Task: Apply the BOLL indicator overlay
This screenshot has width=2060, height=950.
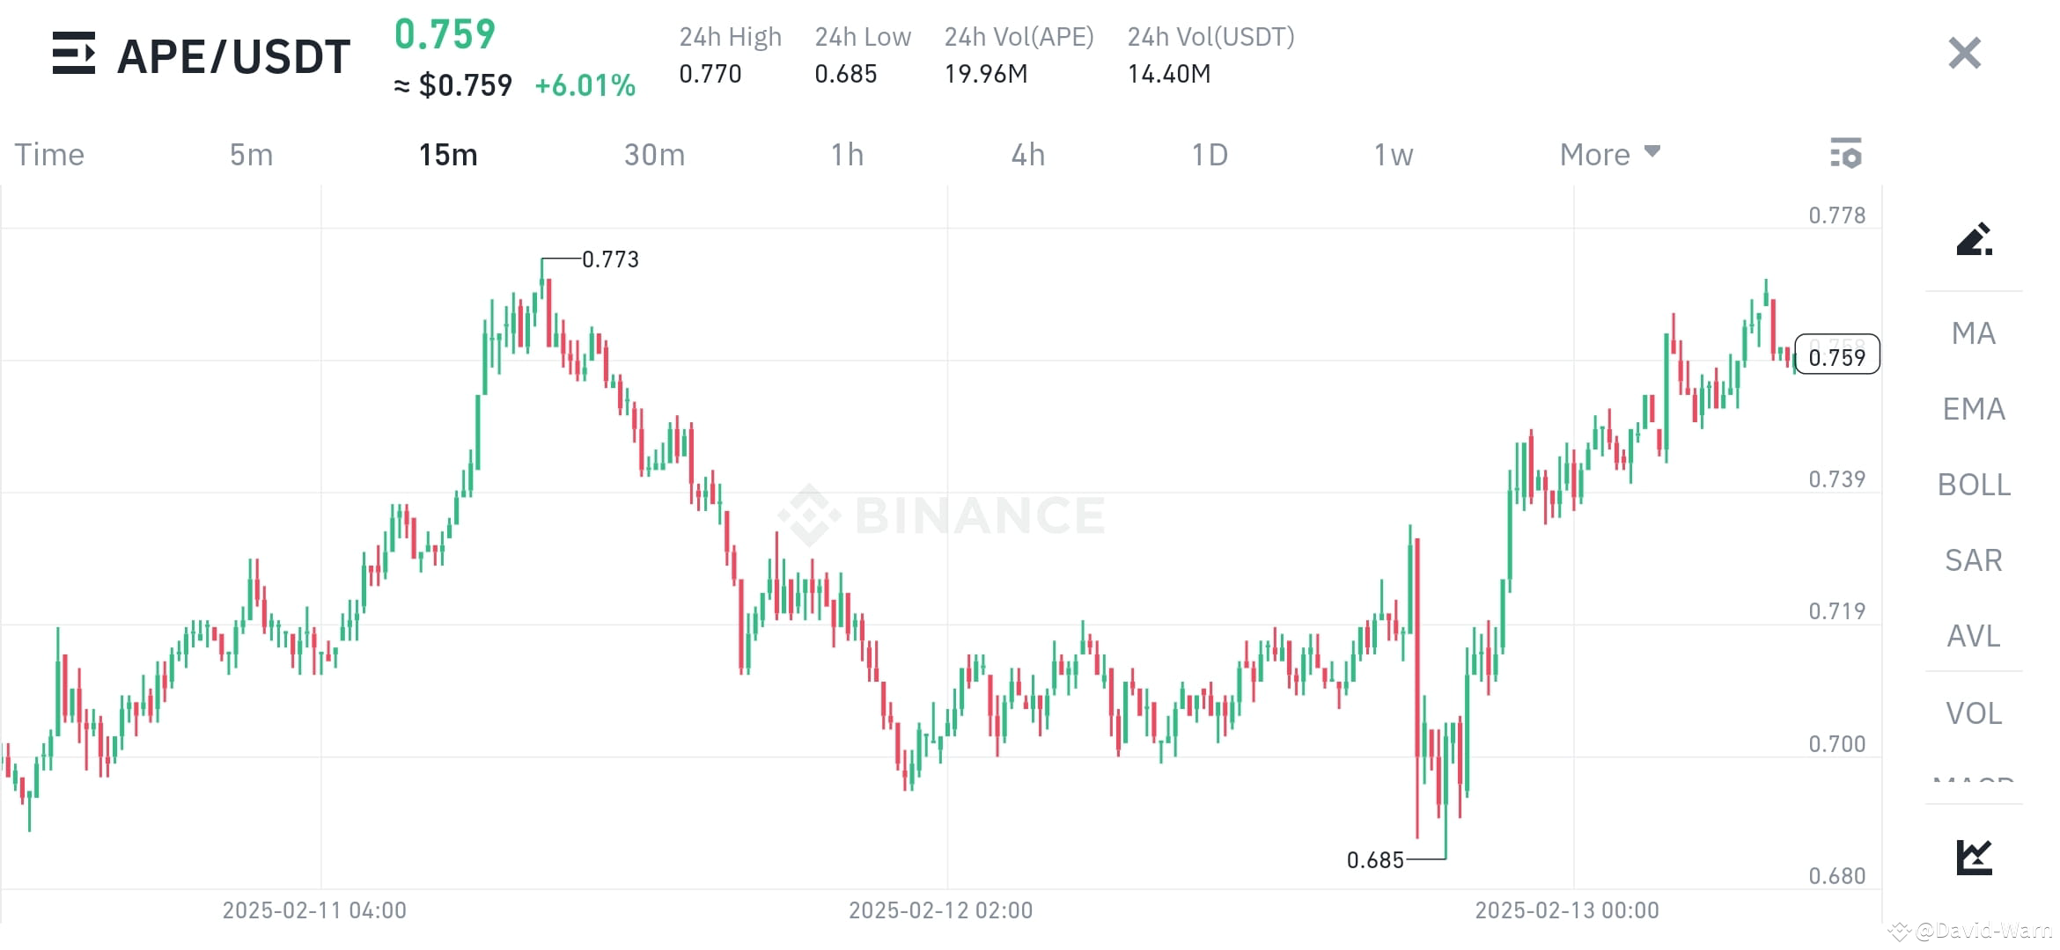Action: tap(1973, 485)
